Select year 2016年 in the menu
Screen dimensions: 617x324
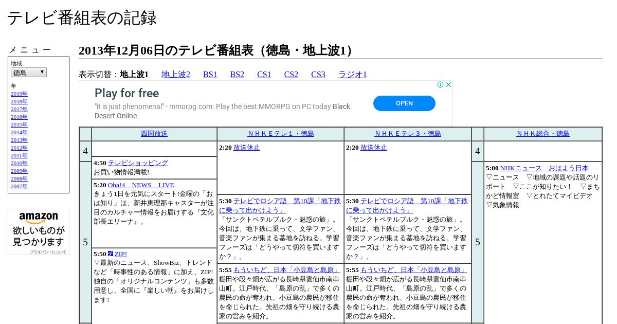pos(19,117)
